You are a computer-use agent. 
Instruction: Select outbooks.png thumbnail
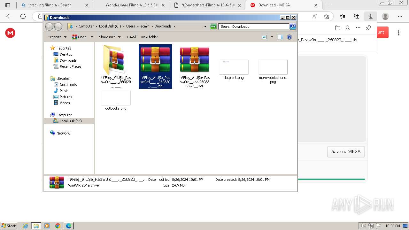coord(116,97)
